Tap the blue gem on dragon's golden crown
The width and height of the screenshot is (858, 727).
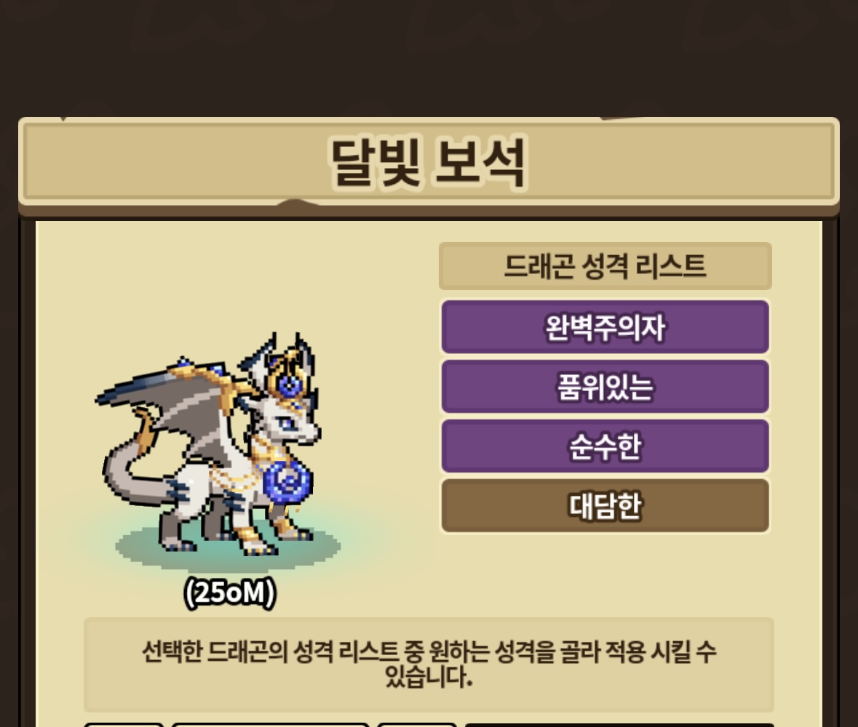[288, 385]
